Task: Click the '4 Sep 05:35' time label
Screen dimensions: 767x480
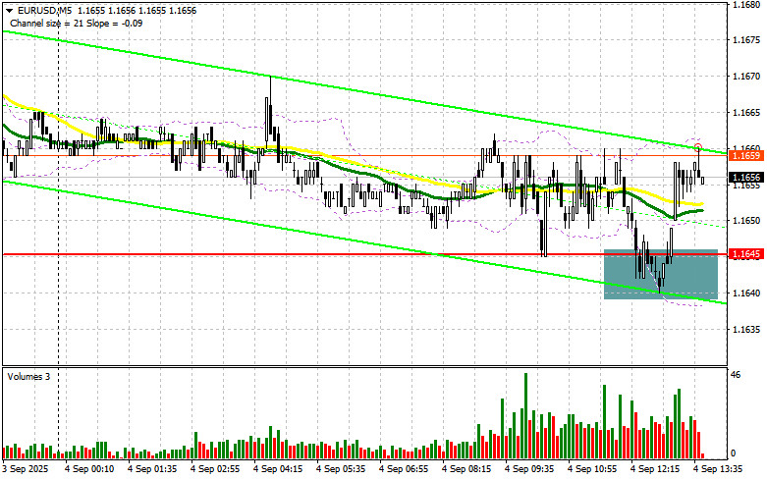Action: click(341, 469)
